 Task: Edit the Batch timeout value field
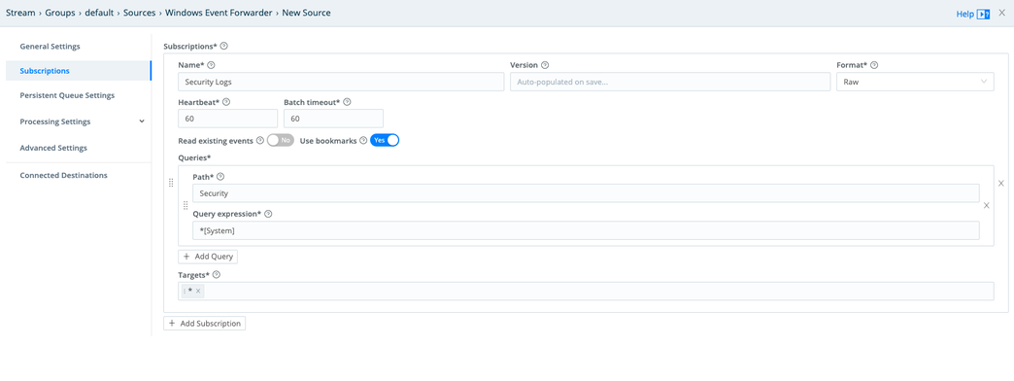coord(334,119)
